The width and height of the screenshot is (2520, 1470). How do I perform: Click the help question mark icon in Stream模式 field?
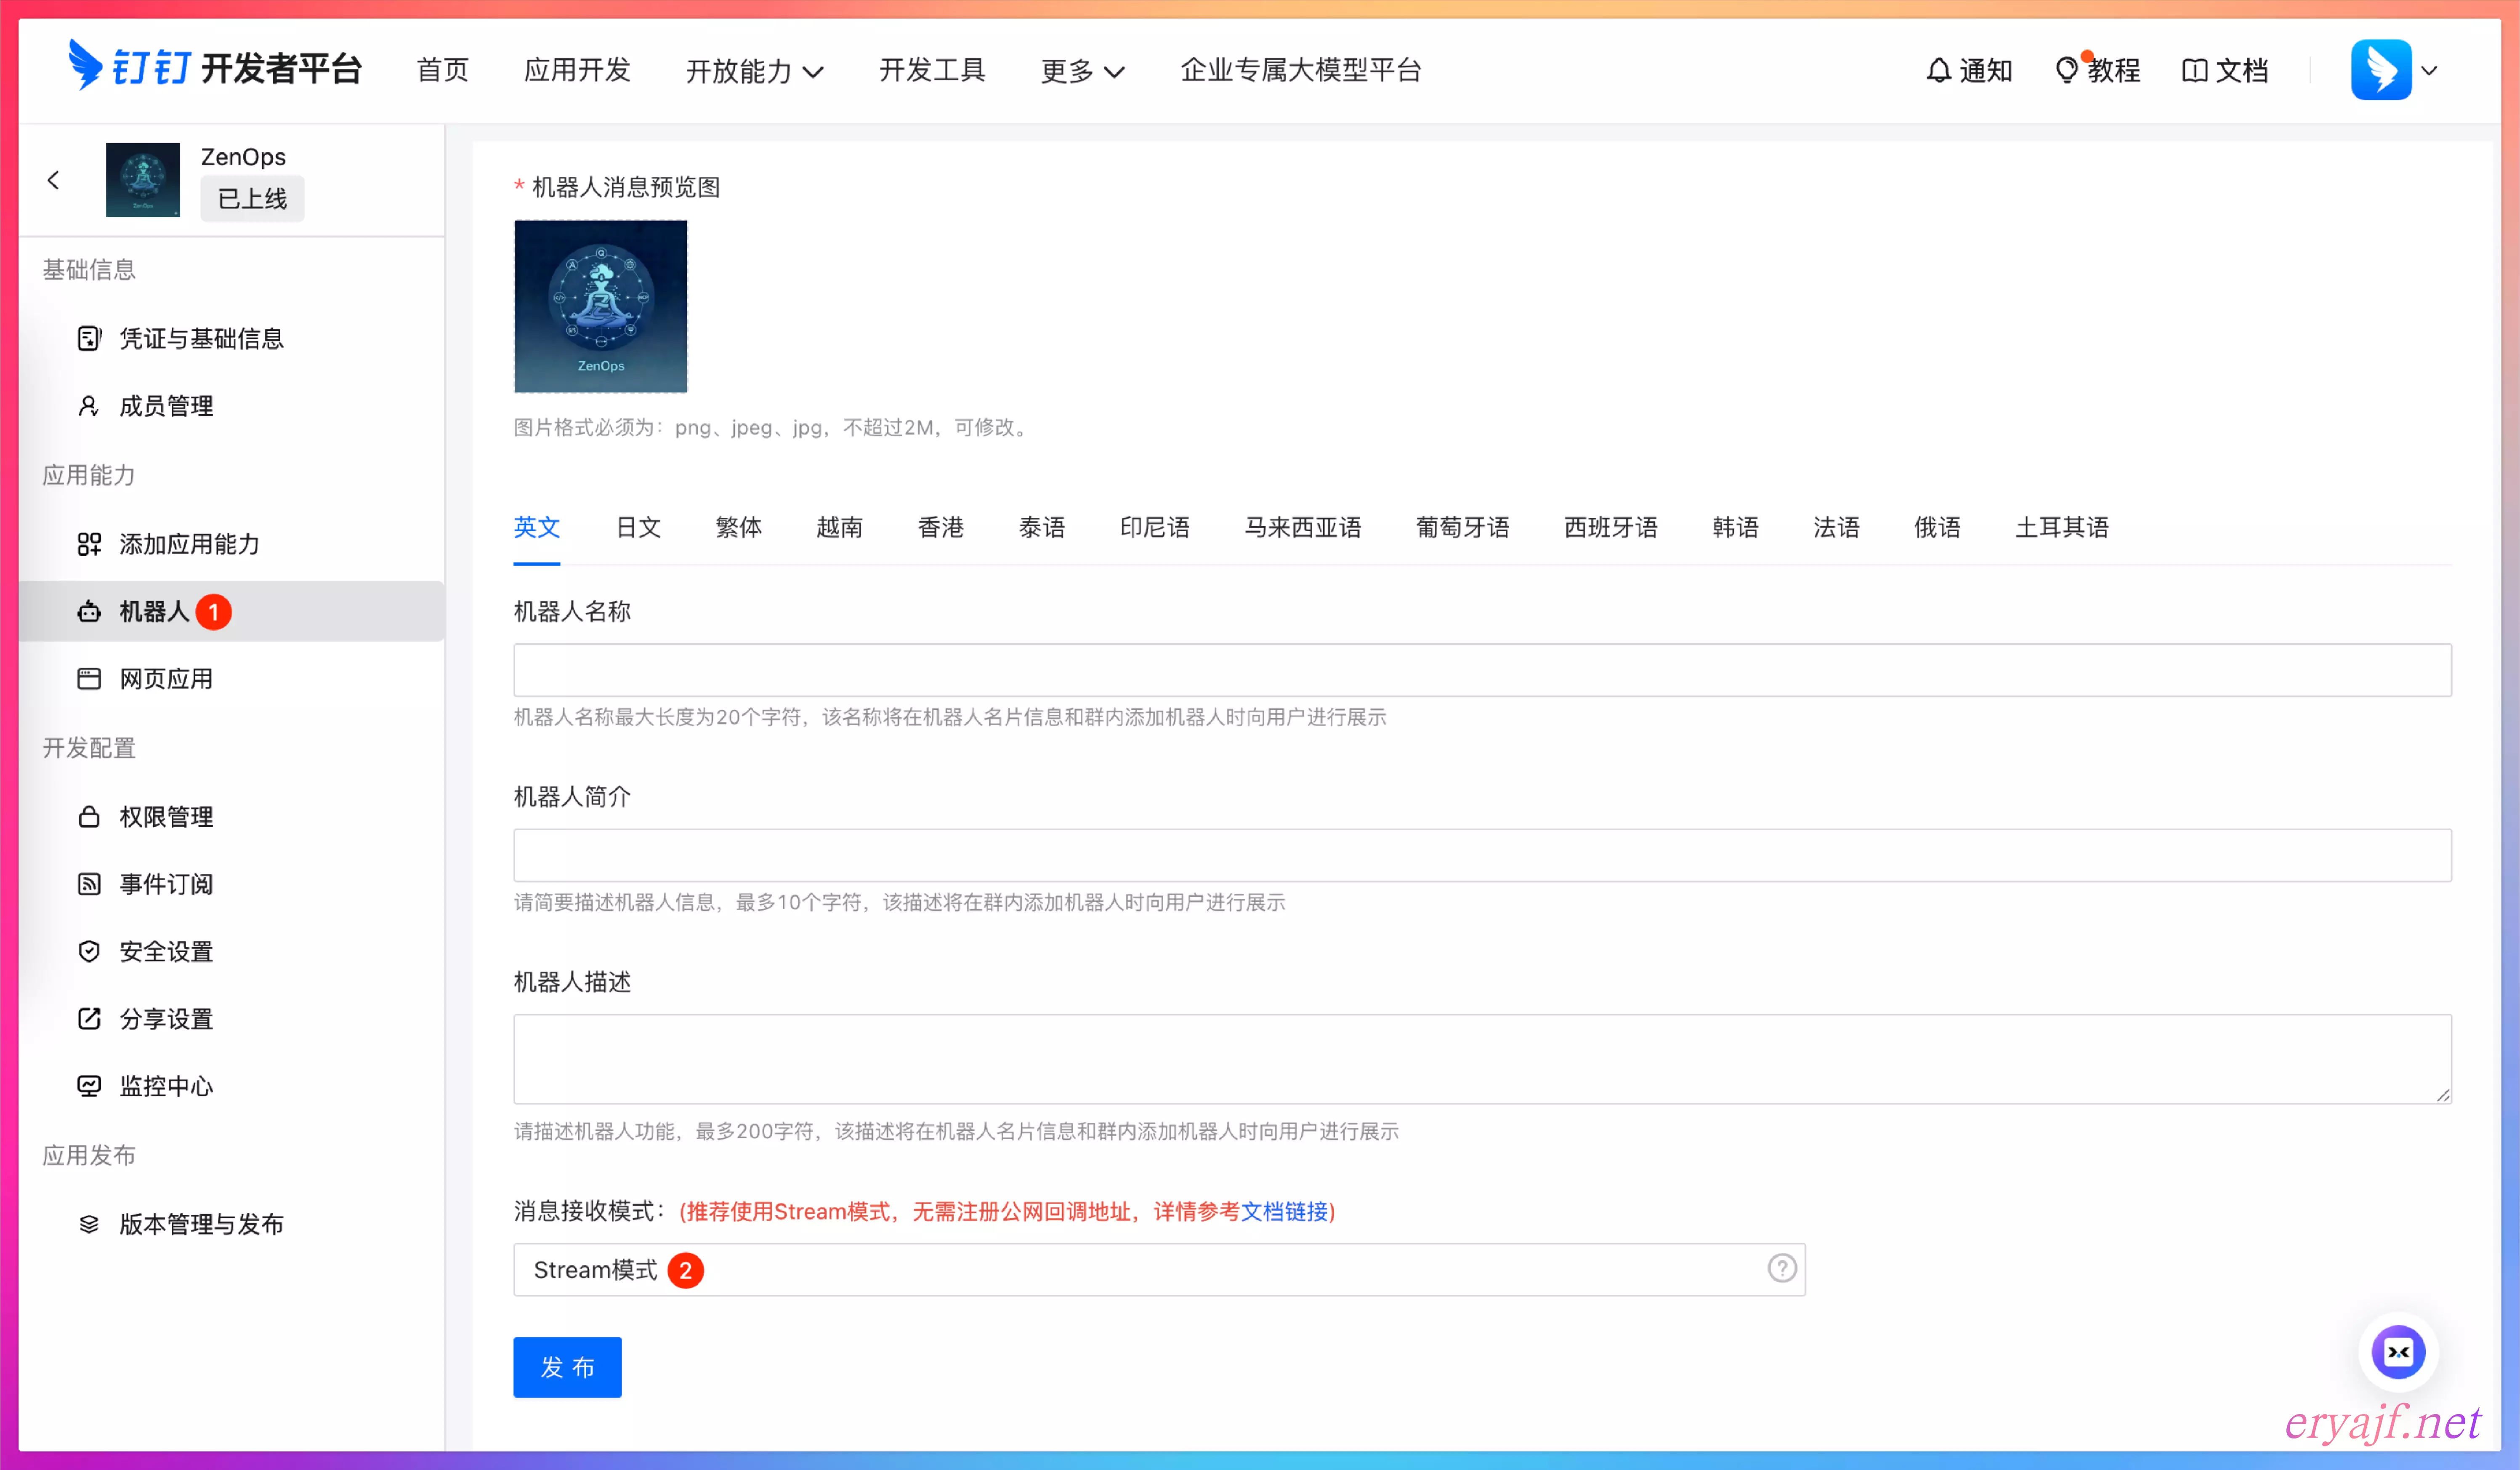pos(1781,1269)
